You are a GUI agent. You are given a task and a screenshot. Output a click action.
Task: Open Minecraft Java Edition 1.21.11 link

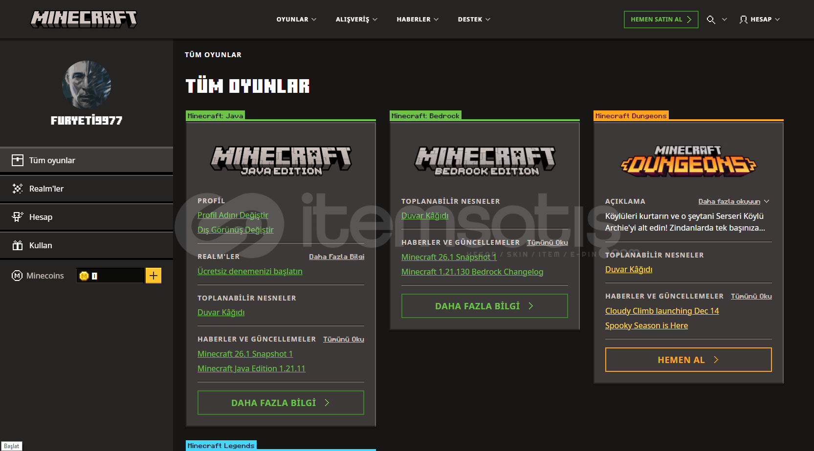(251, 368)
